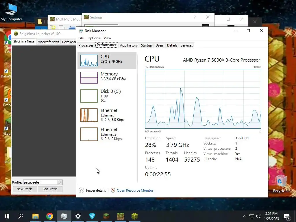Click the Virtual machine Yes value
The width and height of the screenshot is (296, 222).
point(238,154)
